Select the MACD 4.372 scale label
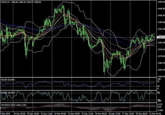The image size is (165, 115). pos(160,104)
